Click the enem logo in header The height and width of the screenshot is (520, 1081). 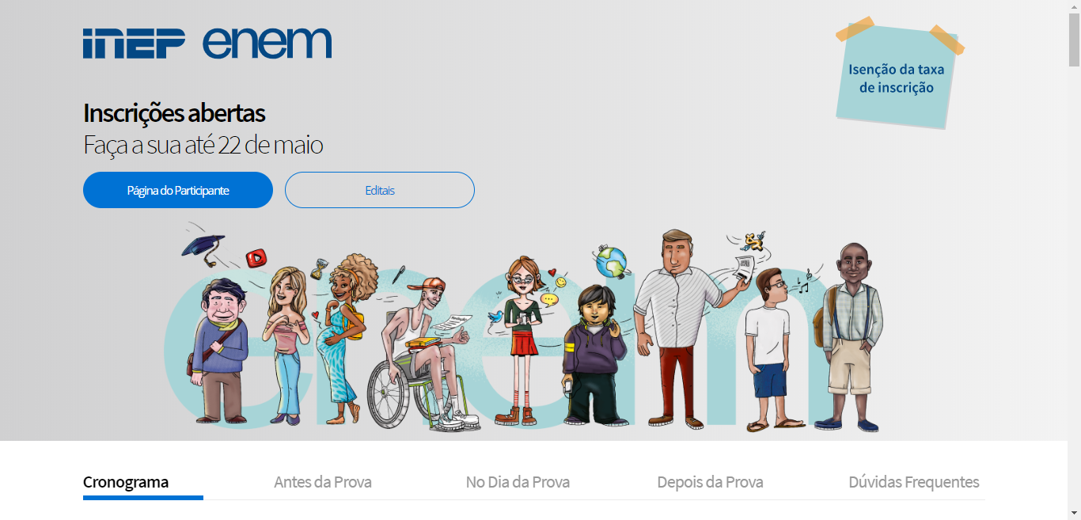pyautogui.click(x=267, y=44)
